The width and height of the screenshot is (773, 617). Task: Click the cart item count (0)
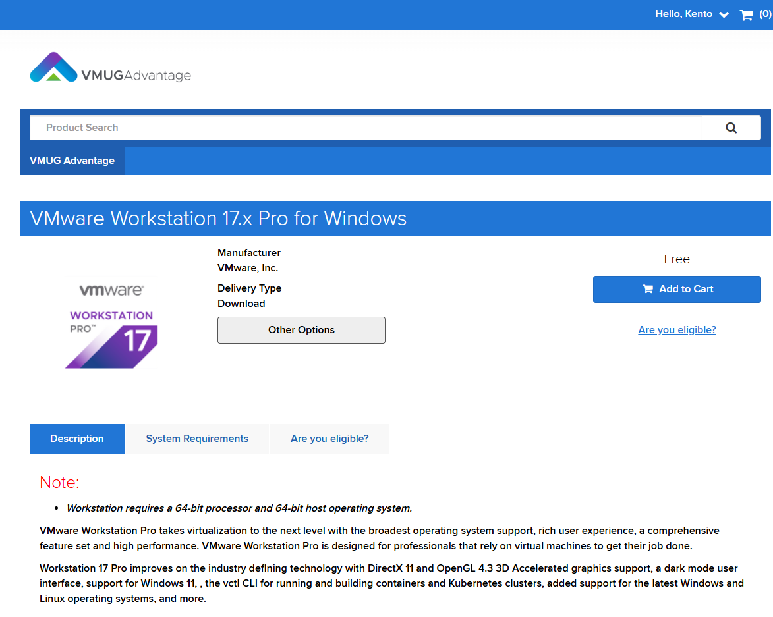tap(765, 14)
